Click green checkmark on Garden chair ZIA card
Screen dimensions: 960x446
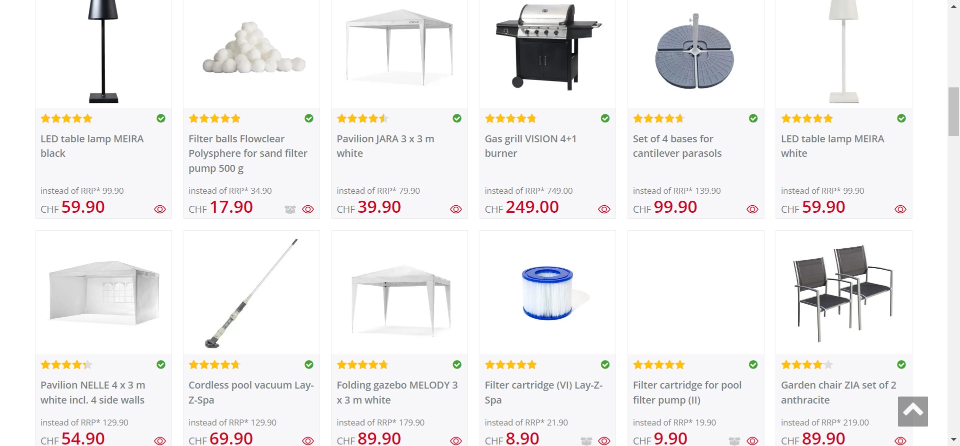pos(901,365)
